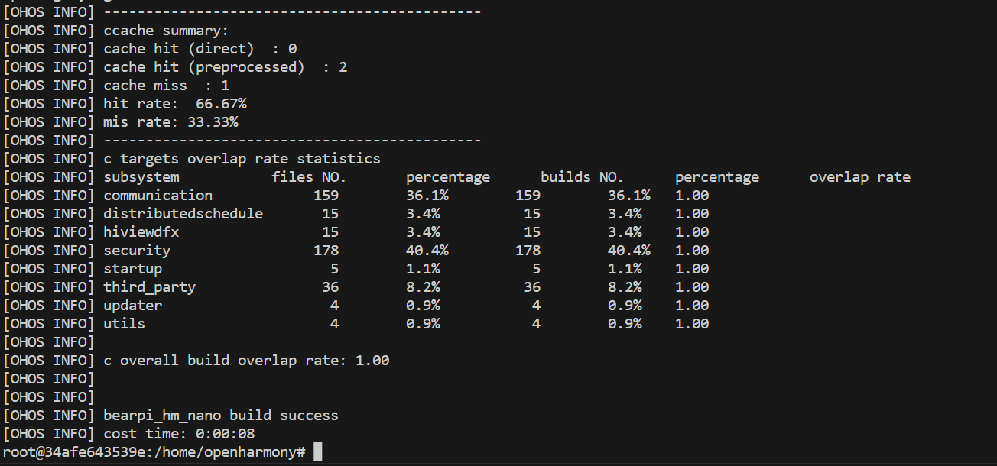
Task: Click the 'hit rate: 66.67%' line
Action: (175, 104)
